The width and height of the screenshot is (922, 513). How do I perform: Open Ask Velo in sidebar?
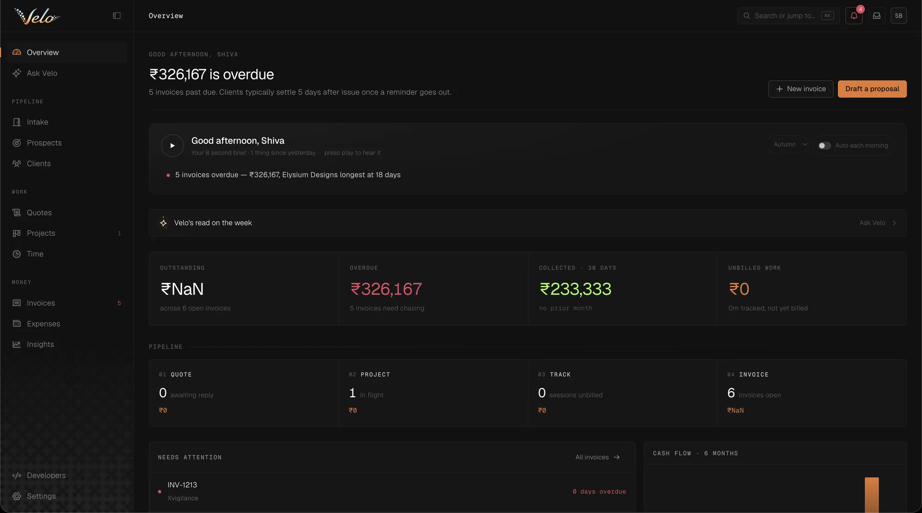coord(66,73)
